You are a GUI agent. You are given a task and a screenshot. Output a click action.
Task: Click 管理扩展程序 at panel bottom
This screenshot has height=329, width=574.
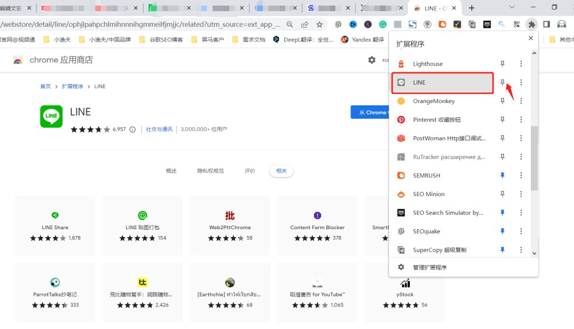click(429, 267)
